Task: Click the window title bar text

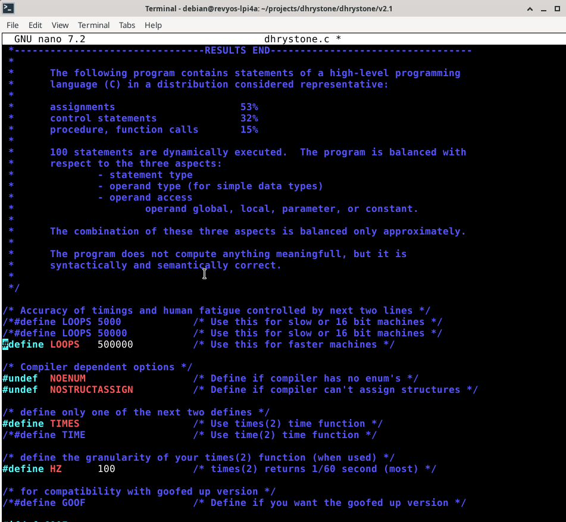Action: click(268, 9)
